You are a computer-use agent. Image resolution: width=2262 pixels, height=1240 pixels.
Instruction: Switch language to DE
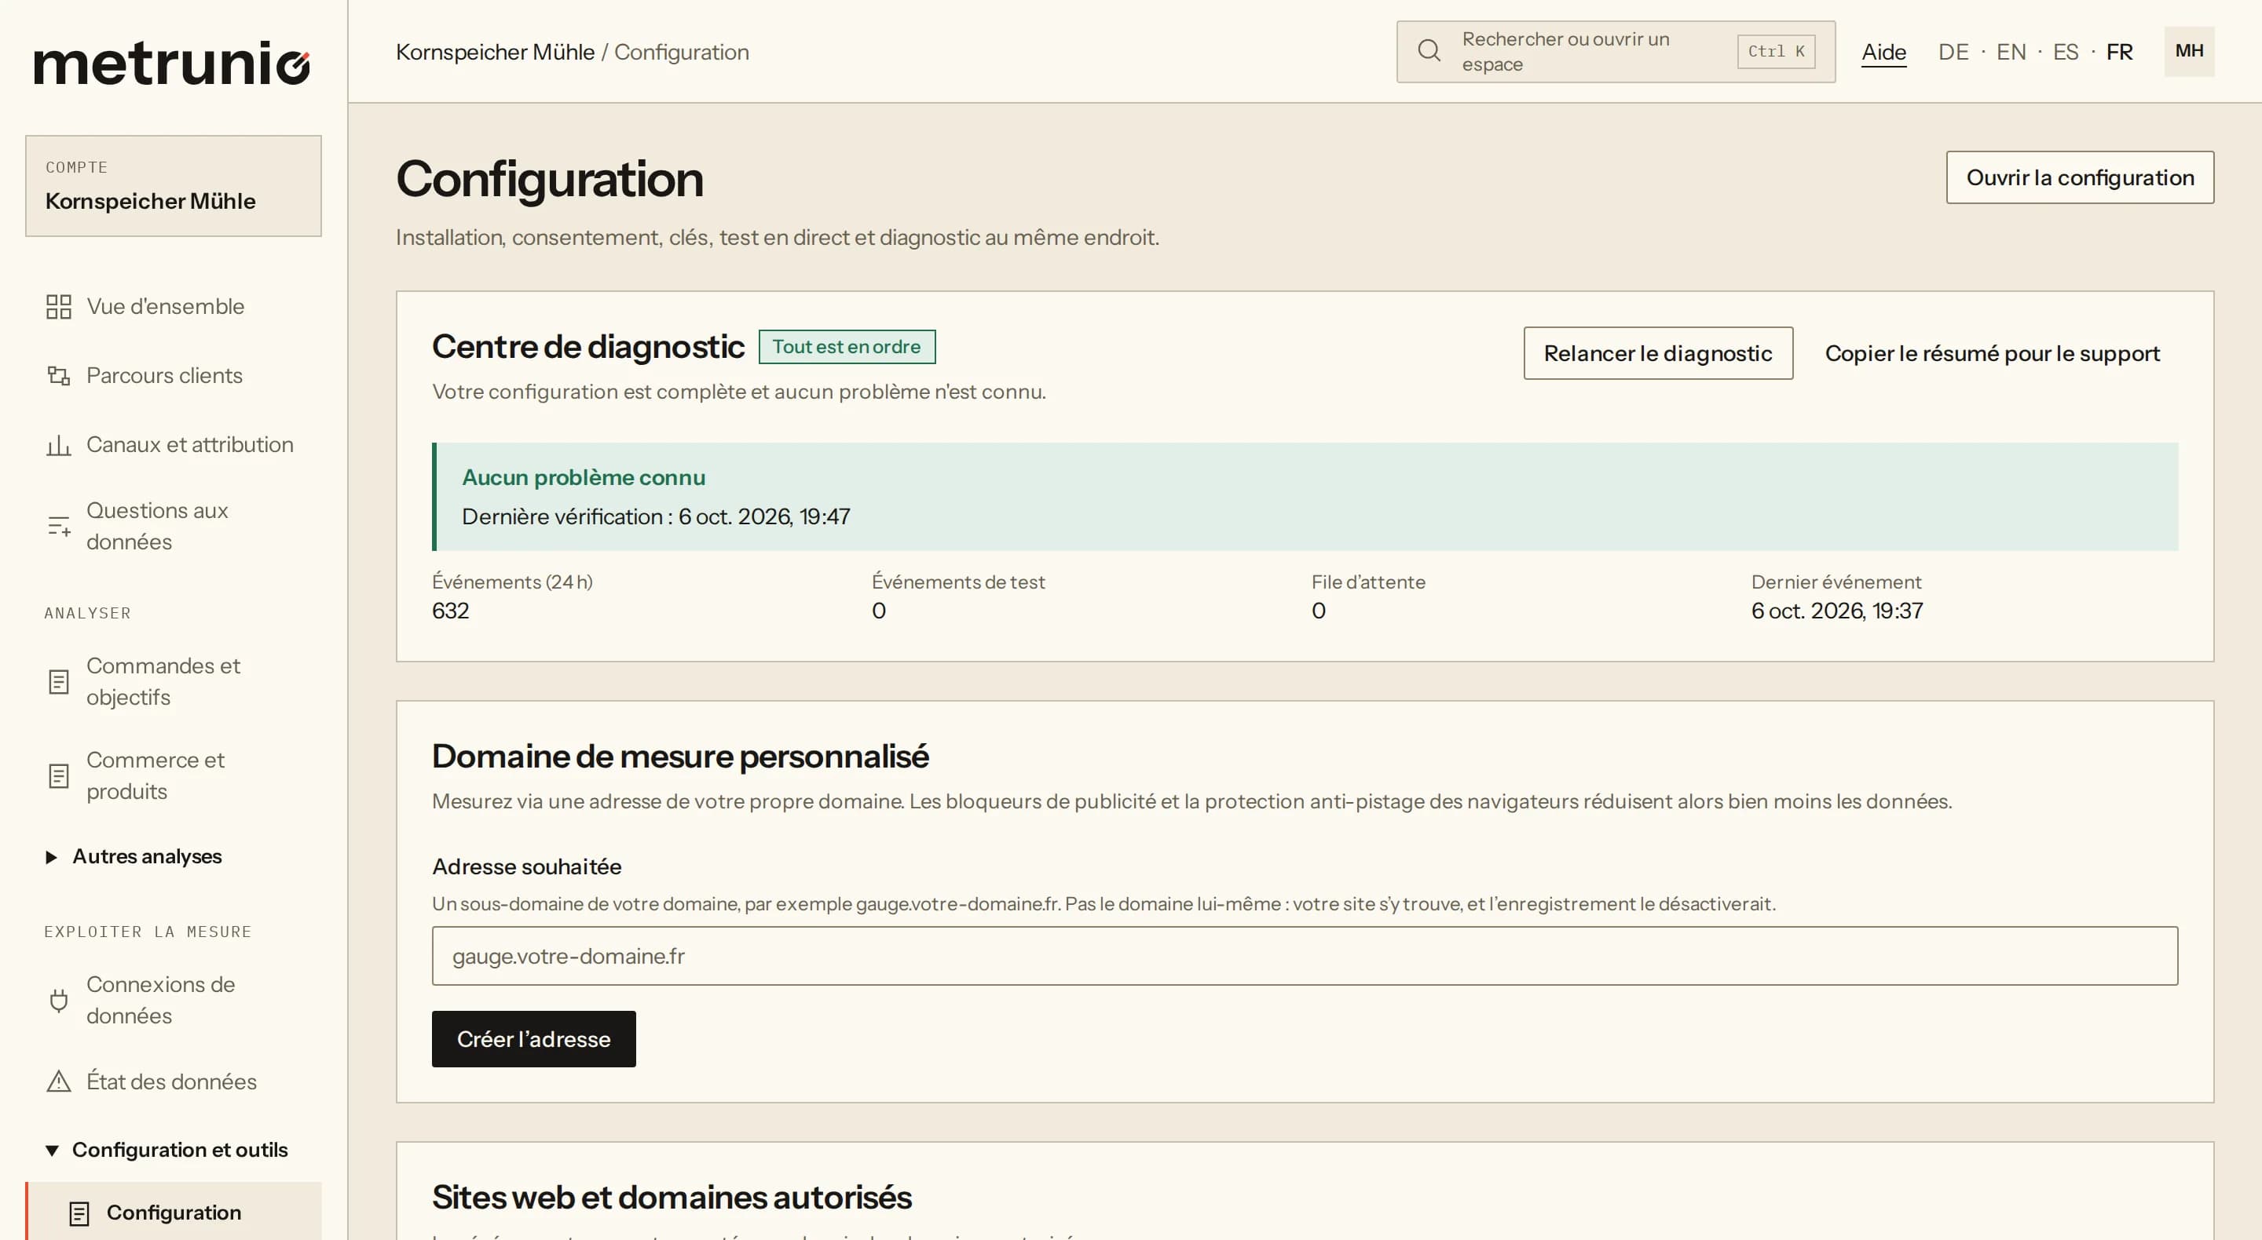point(1953,52)
